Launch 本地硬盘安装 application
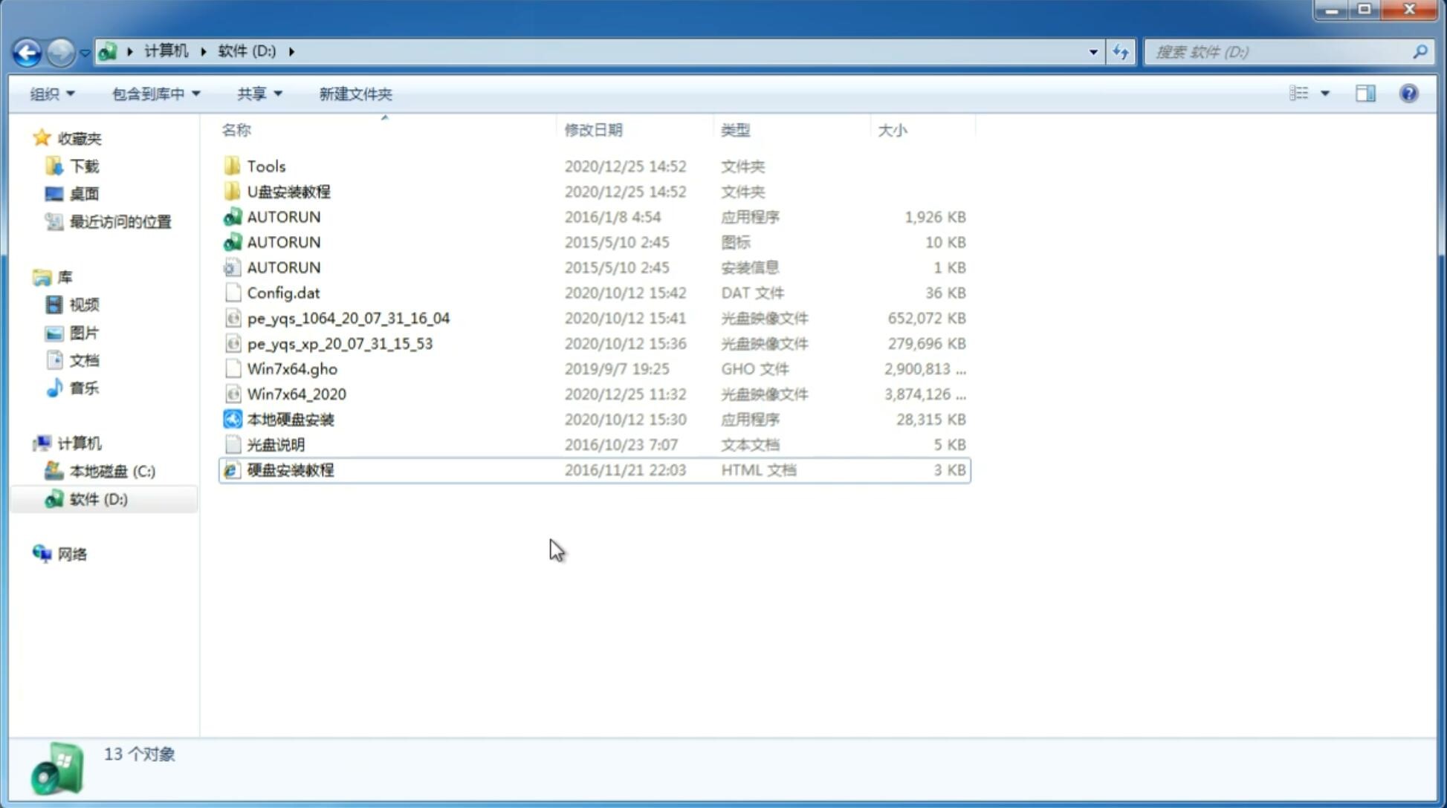This screenshot has height=808, width=1447. [x=290, y=419]
